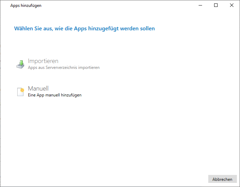The image size is (240, 187).
Task: Click the word "hinzugefügt" in the heading
Action: (x=103, y=29)
